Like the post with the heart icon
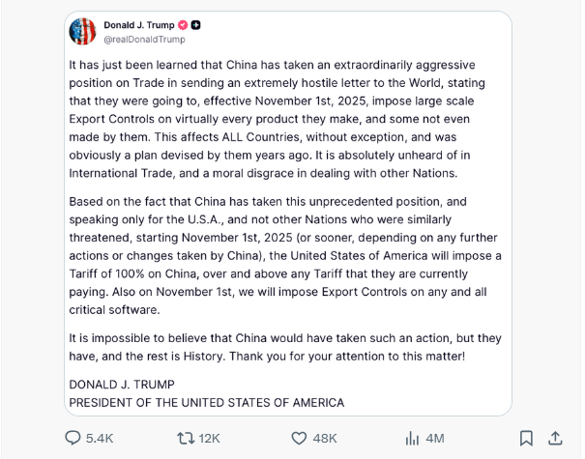This screenshot has height=459, width=585. (300, 438)
